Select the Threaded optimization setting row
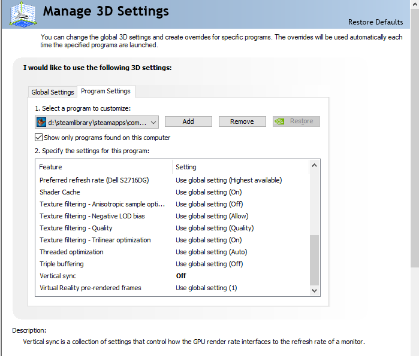 [x=211, y=252]
